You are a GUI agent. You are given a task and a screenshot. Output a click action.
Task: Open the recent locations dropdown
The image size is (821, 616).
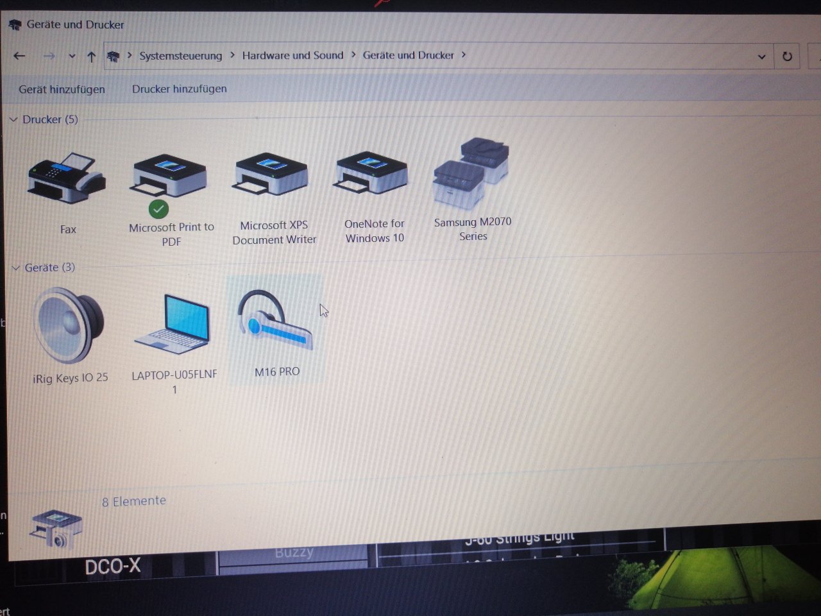[72, 56]
